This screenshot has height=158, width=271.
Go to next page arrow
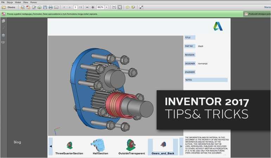(x=70, y=7)
